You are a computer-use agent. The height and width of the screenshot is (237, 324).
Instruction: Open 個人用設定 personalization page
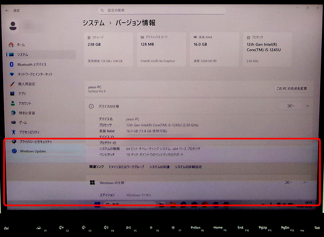[x=27, y=84]
